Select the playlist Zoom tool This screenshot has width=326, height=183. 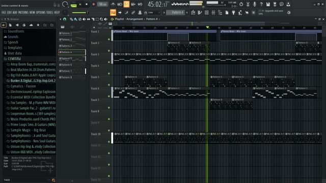[x=101, y=19]
